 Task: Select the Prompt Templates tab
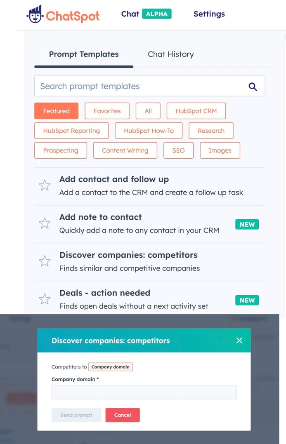point(84,54)
